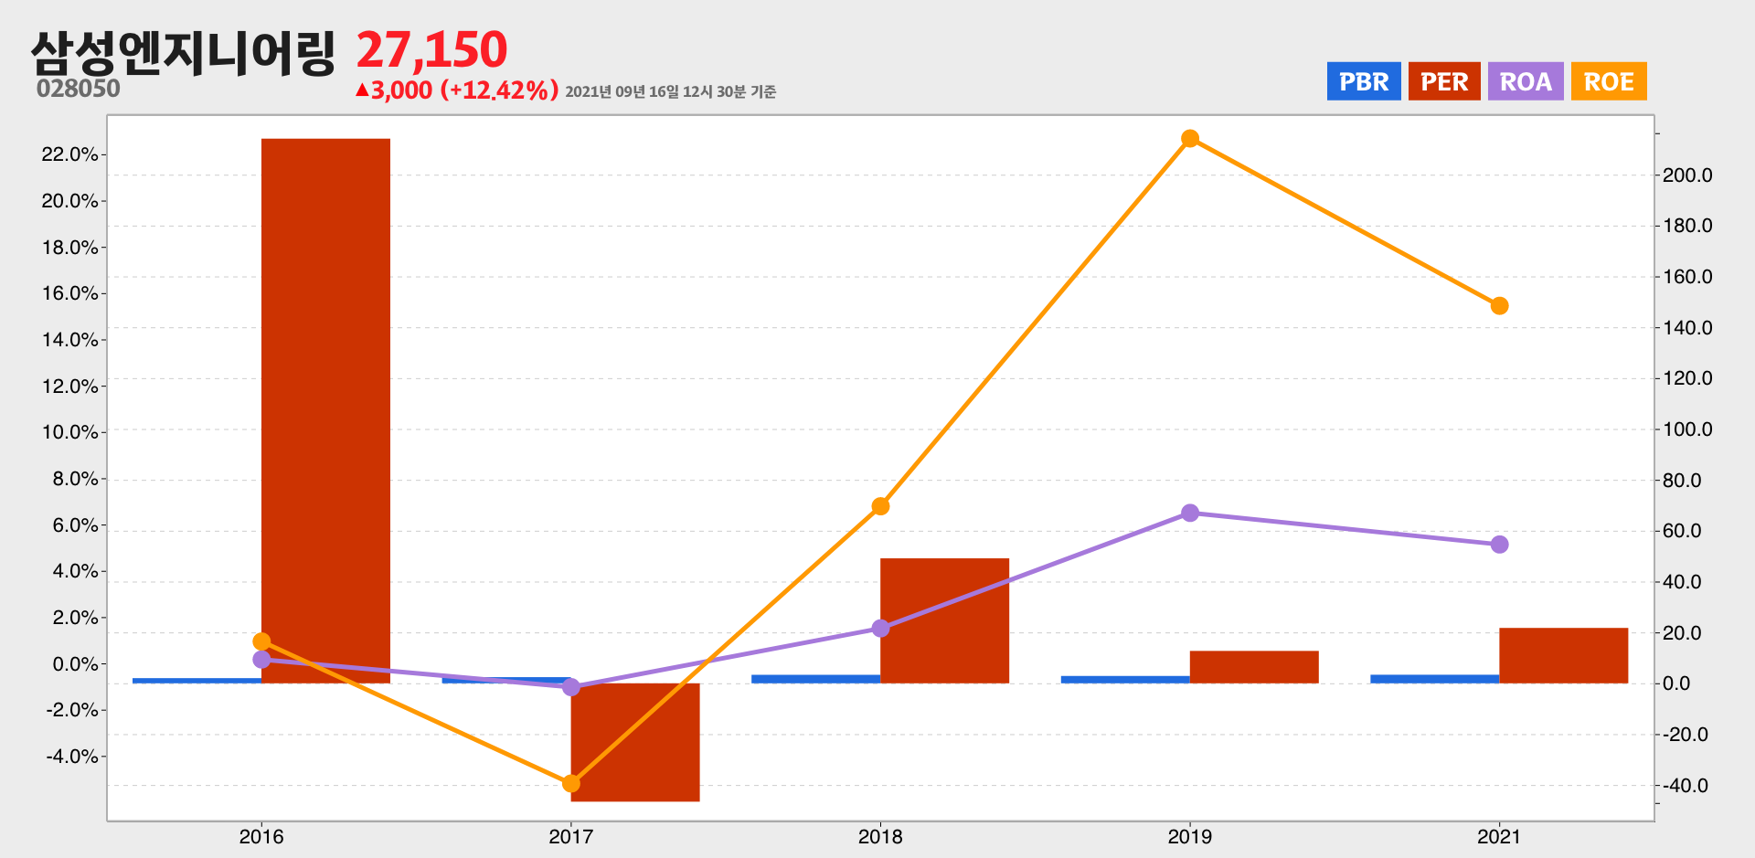
Task: Click the 2017 ROA purple data point
Action: [x=571, y=687]
